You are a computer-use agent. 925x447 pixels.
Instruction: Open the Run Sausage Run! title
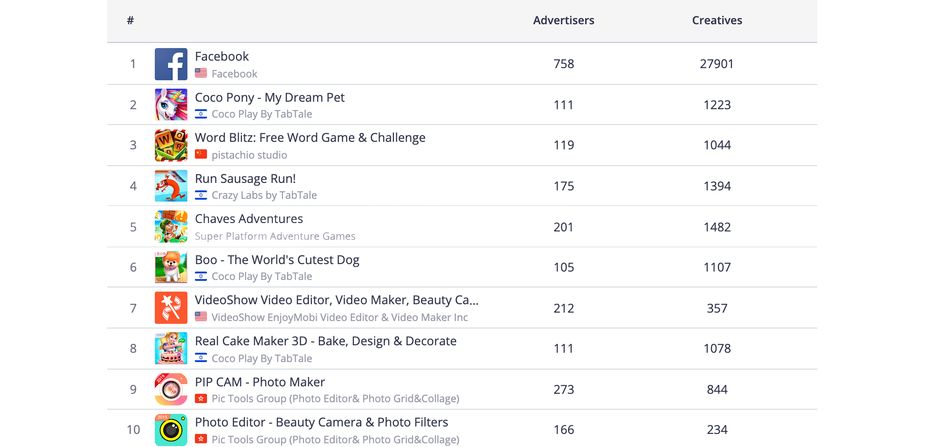click(245, 179)
